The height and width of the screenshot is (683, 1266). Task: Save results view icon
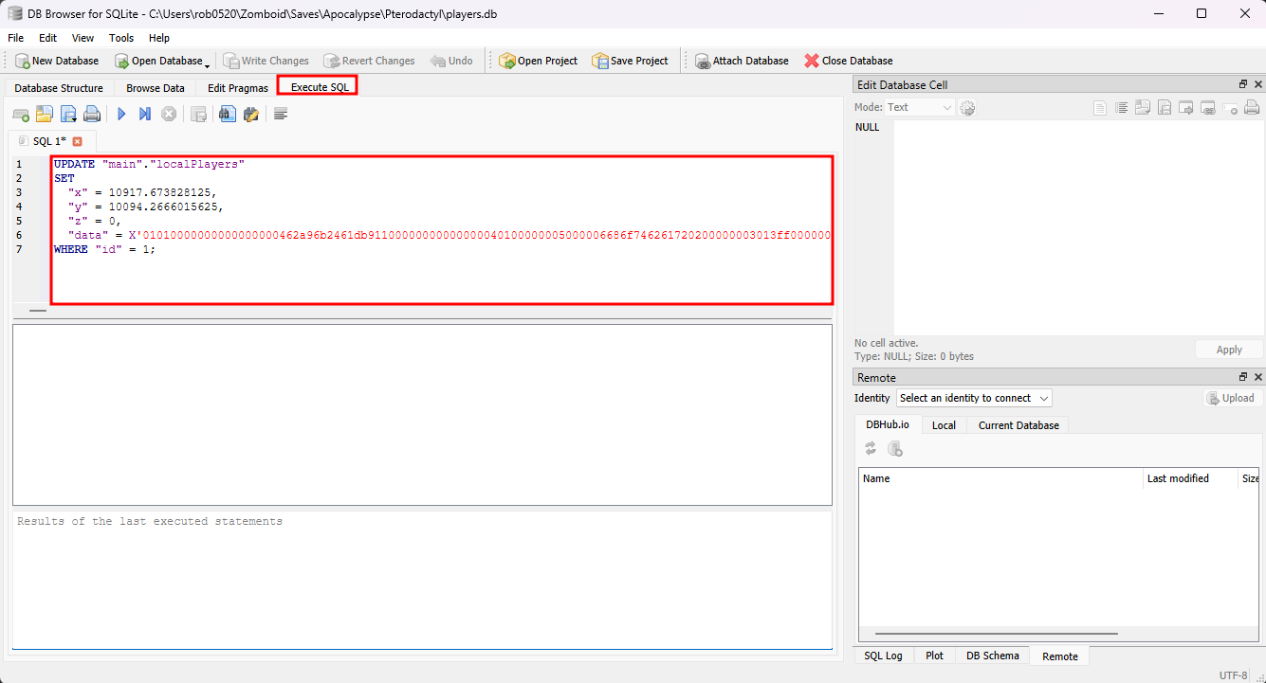point(198,114)
